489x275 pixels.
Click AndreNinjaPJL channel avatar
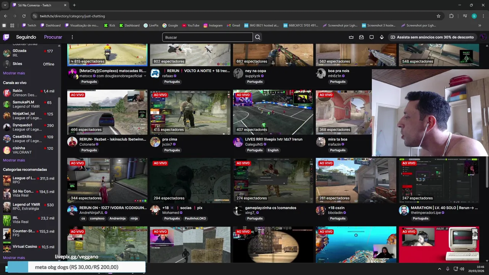pyautogui.click(x=72, y=210)
